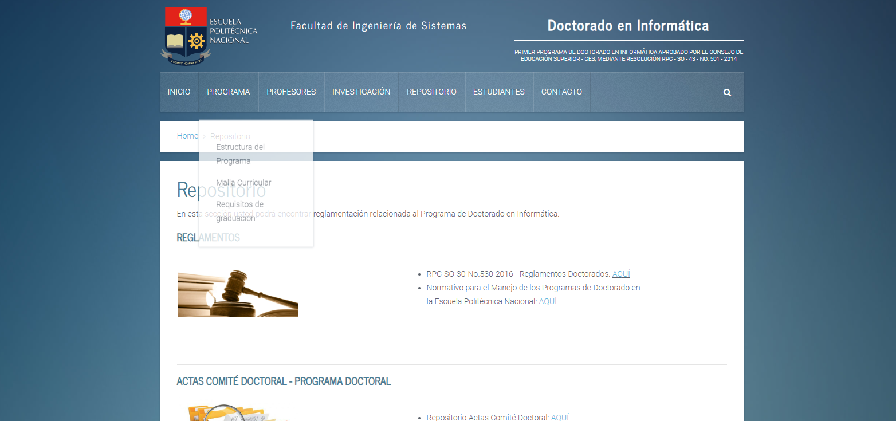Open the PROGRAMA menu item

pyautogui.click(x=229, y=92)
